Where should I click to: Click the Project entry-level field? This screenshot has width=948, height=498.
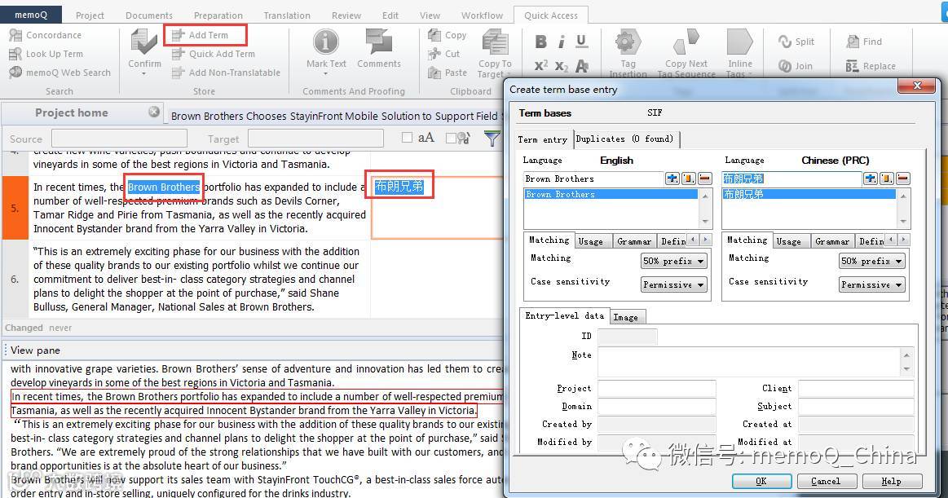pos(656,388)
